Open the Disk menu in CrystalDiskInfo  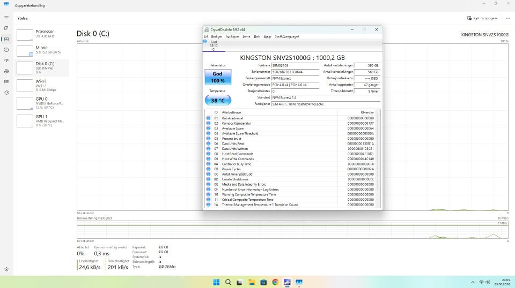tap(257, 36)
